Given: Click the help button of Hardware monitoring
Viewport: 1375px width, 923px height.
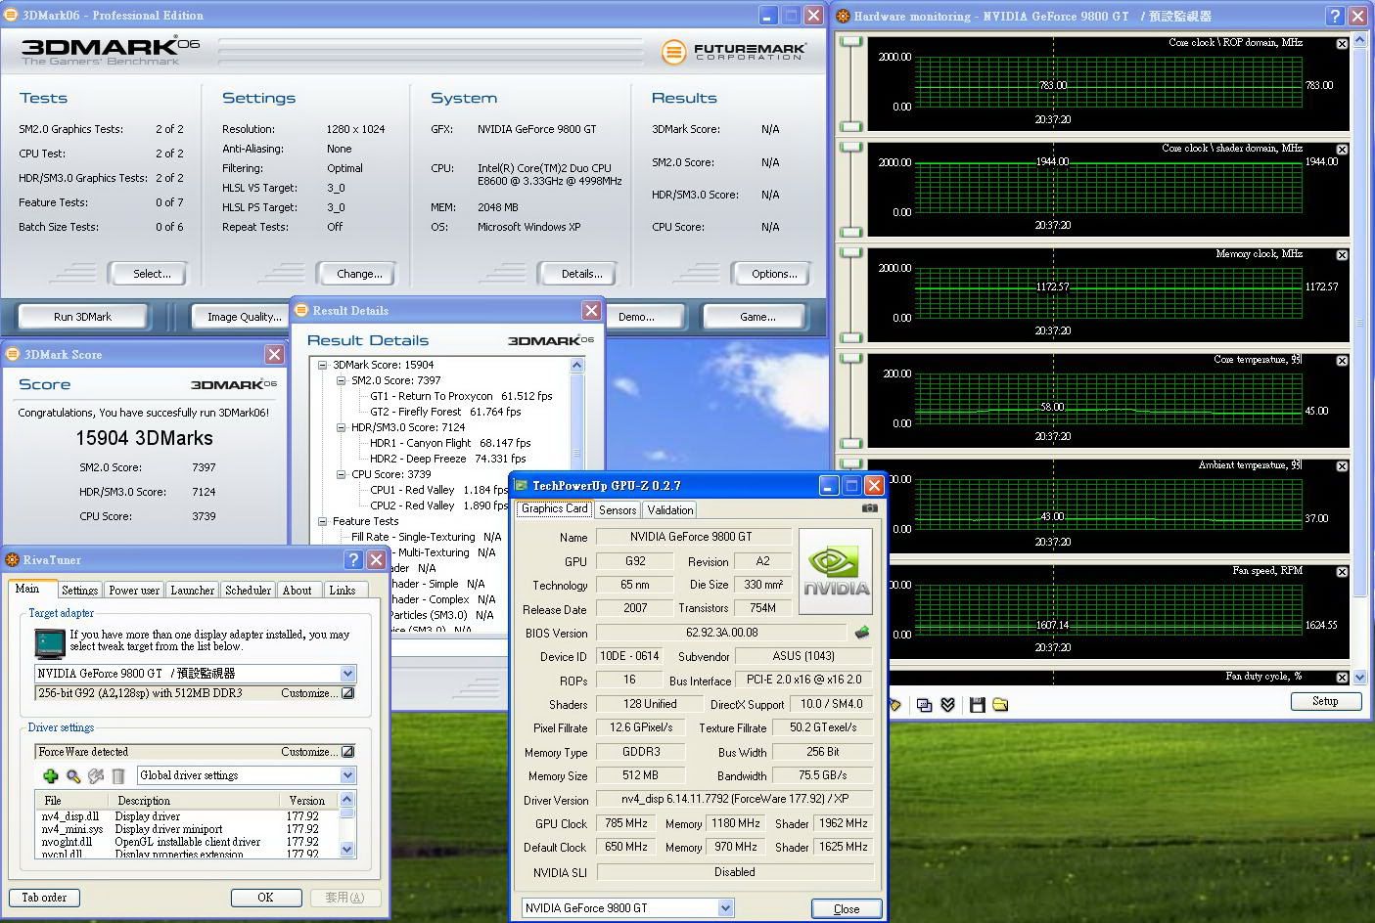Looking at the screenshot, I should 1336,16.
